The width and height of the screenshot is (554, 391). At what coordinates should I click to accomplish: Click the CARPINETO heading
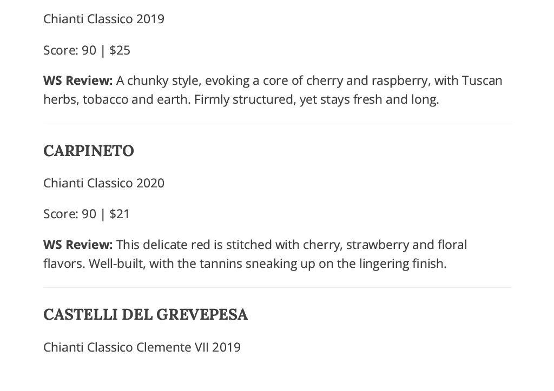pos(89,151)
